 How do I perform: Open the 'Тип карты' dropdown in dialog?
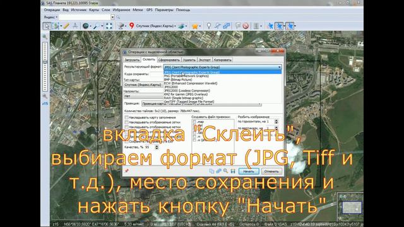tap(143, 84)
